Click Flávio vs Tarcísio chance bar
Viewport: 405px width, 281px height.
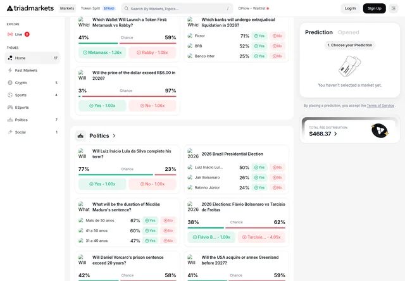click(236, 228)
